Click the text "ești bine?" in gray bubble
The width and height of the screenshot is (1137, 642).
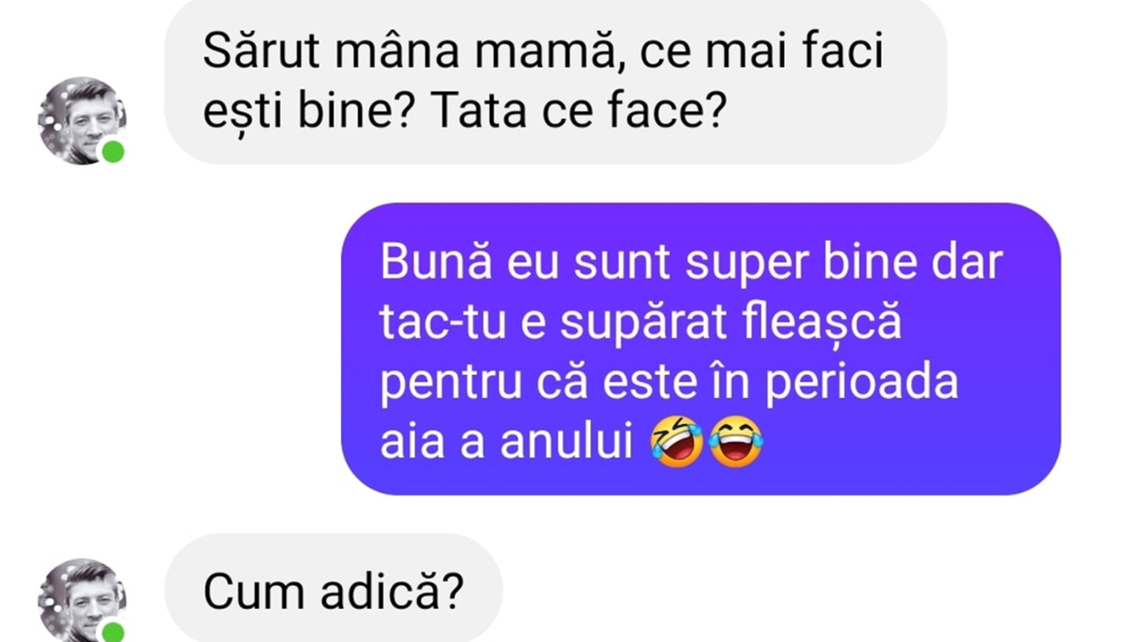308,115
